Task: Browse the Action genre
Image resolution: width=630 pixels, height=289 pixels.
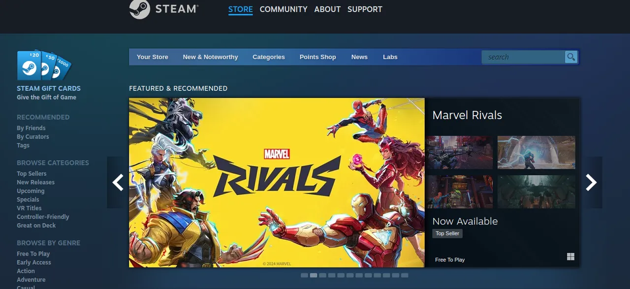Action: (x=26, y=271)
